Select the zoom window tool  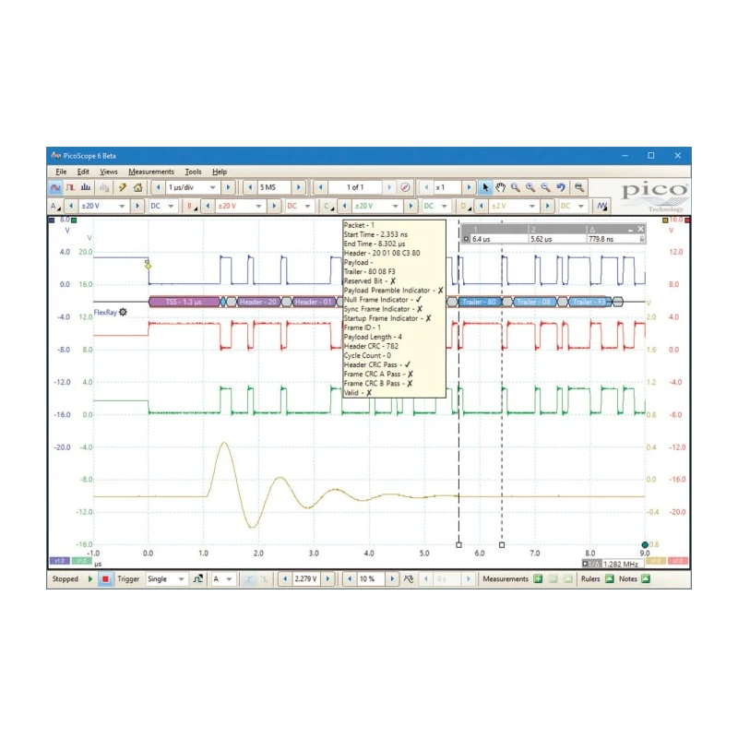click(x=516, y=187)
